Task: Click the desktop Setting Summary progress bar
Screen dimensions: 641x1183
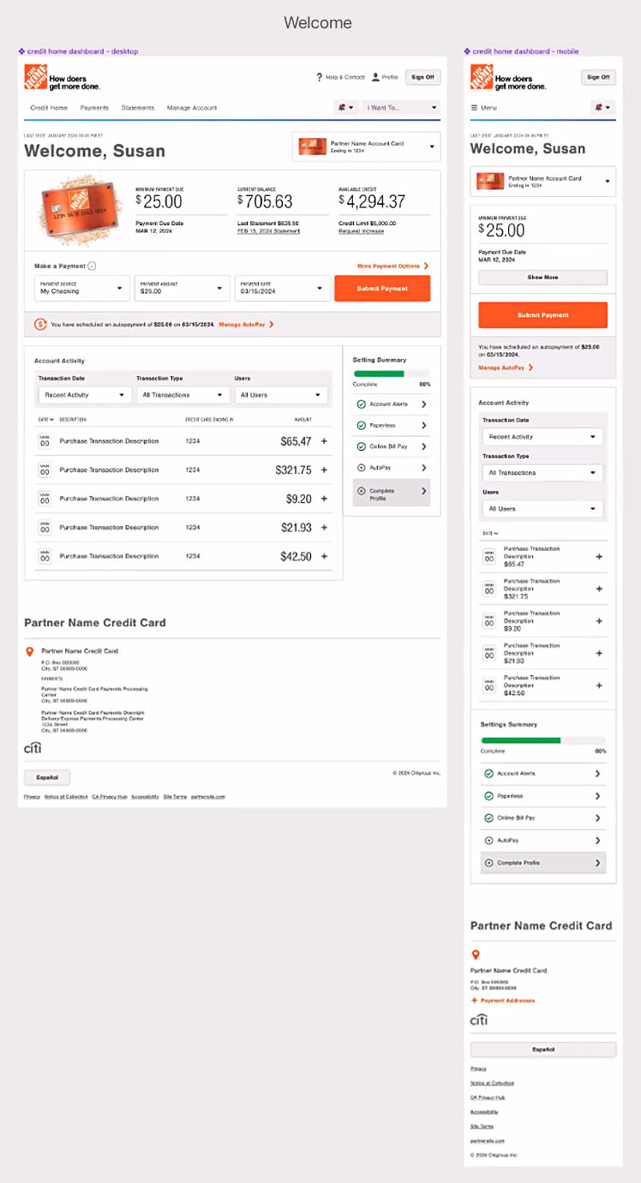Action: coord(391,373)
